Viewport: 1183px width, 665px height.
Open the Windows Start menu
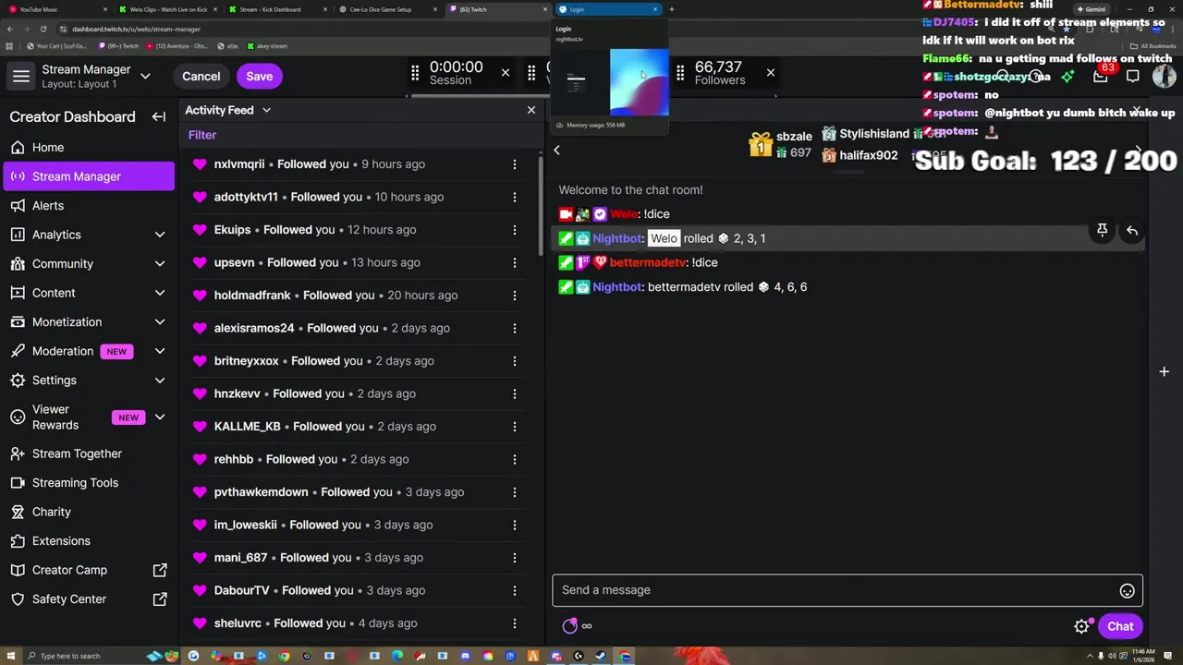click(x=10, y=656)
